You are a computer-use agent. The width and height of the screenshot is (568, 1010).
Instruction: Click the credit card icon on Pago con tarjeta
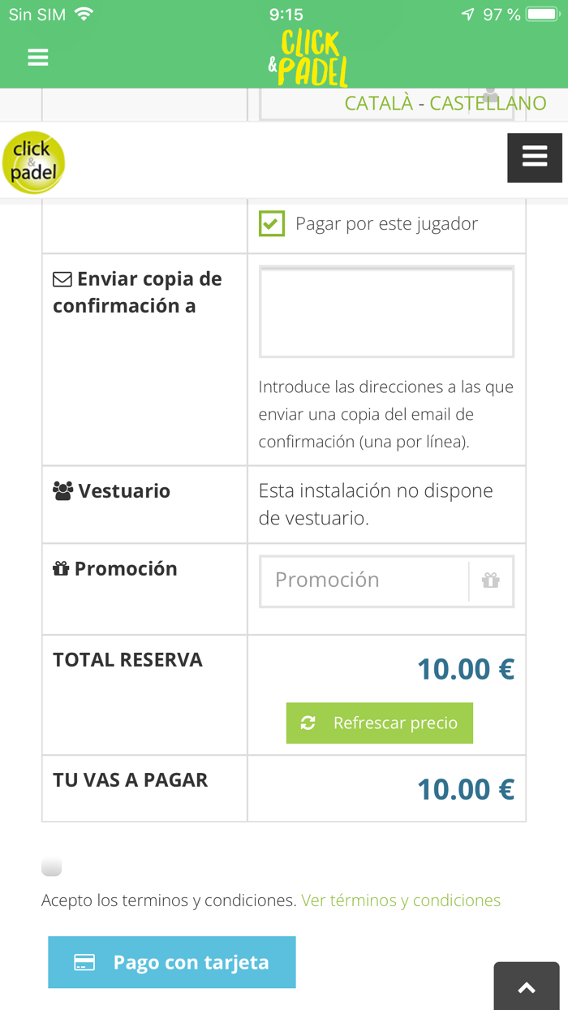tap(83, 962)
